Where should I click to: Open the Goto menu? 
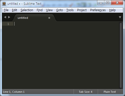click(60, 10)
